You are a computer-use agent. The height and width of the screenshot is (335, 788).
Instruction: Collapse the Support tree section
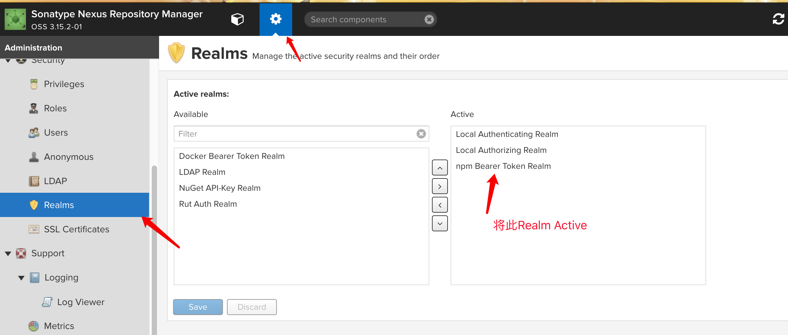click(x=8, y=254)
